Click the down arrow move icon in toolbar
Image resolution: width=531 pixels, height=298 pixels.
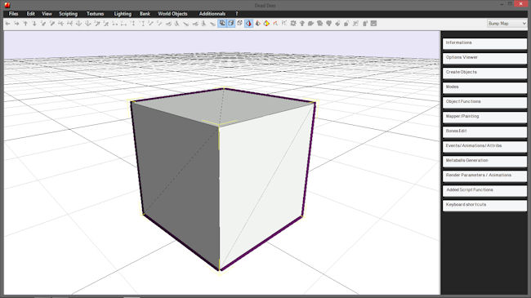34,24
